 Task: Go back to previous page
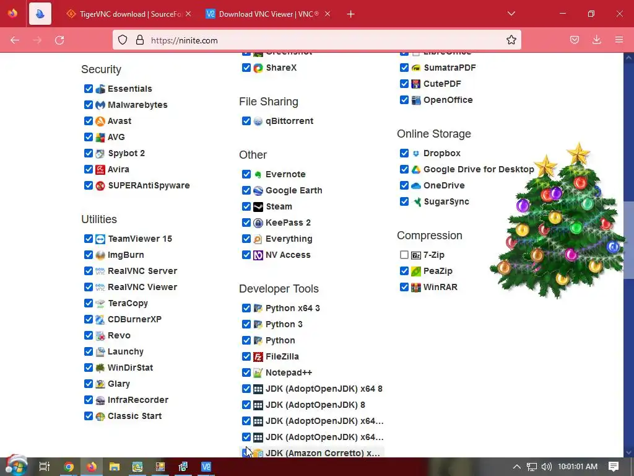click(15, 40)
